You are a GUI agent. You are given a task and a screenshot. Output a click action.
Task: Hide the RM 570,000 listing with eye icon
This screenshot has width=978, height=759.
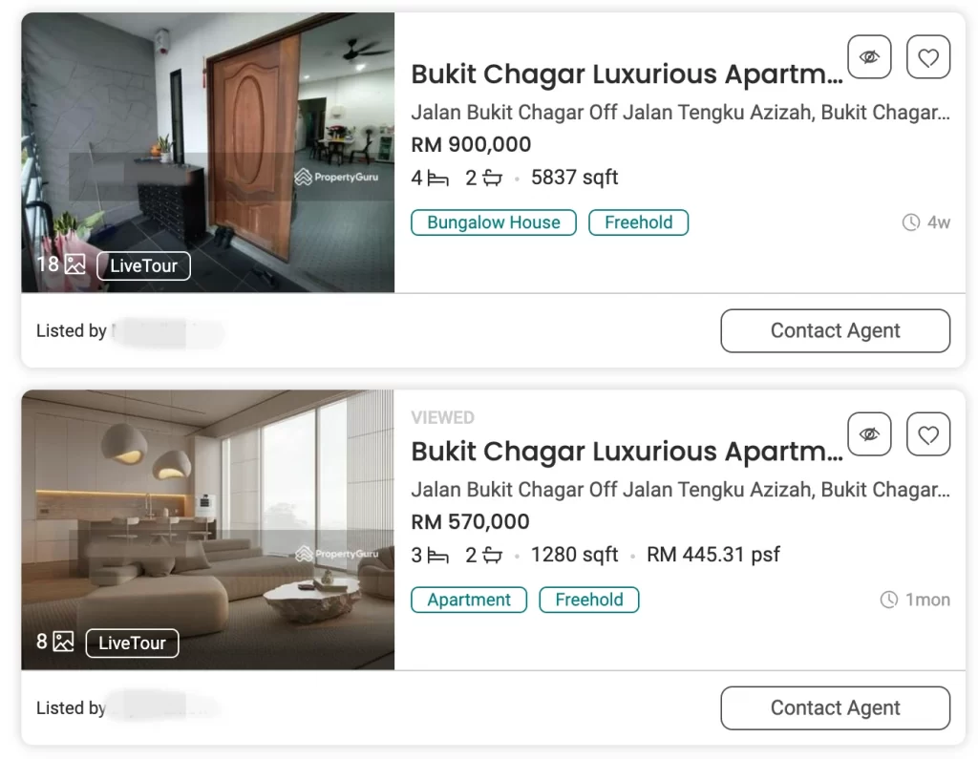[869, 434]
